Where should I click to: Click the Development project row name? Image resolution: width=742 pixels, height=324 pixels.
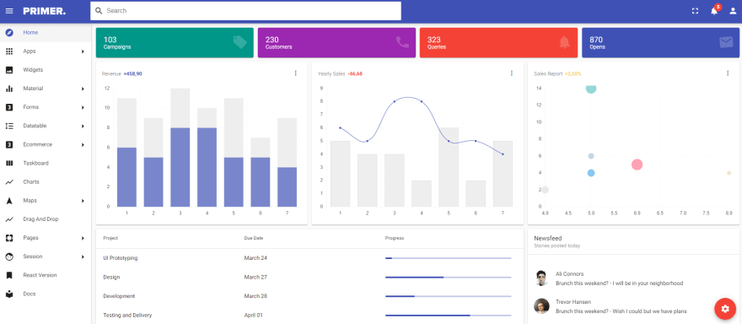(119, 296)
